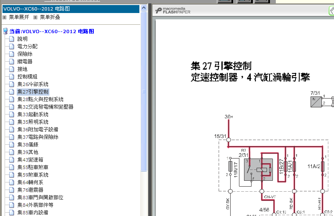Viewport: 334px width, 216px height.
Task: Click the 30+ label in the diagram
Action: (x=229, y=117)
